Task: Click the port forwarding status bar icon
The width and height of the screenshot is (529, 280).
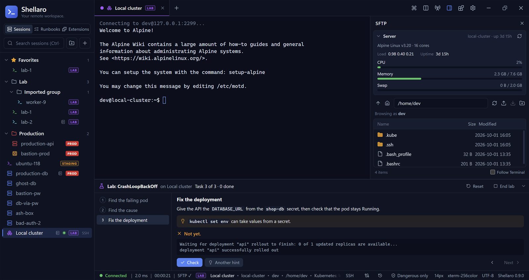Action: coord(367,275)
